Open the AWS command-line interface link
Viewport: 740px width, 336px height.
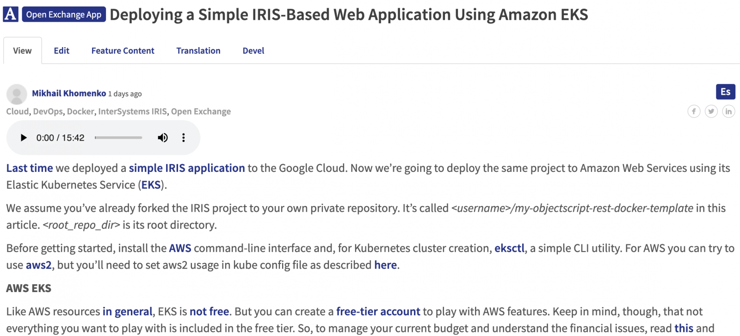coord(180,248)
